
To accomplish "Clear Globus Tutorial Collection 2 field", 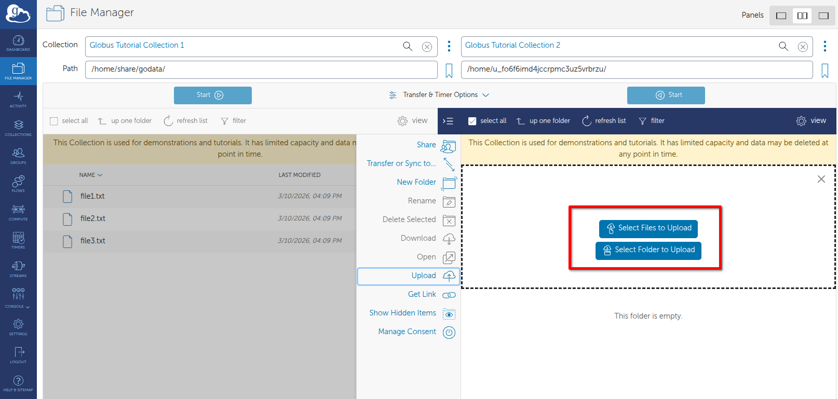I will click(x=803, y=47).
